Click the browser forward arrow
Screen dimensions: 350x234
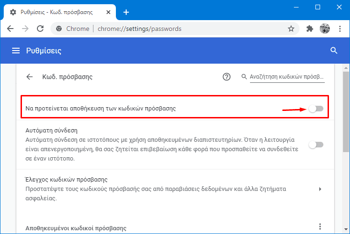[x=25, y=29]
